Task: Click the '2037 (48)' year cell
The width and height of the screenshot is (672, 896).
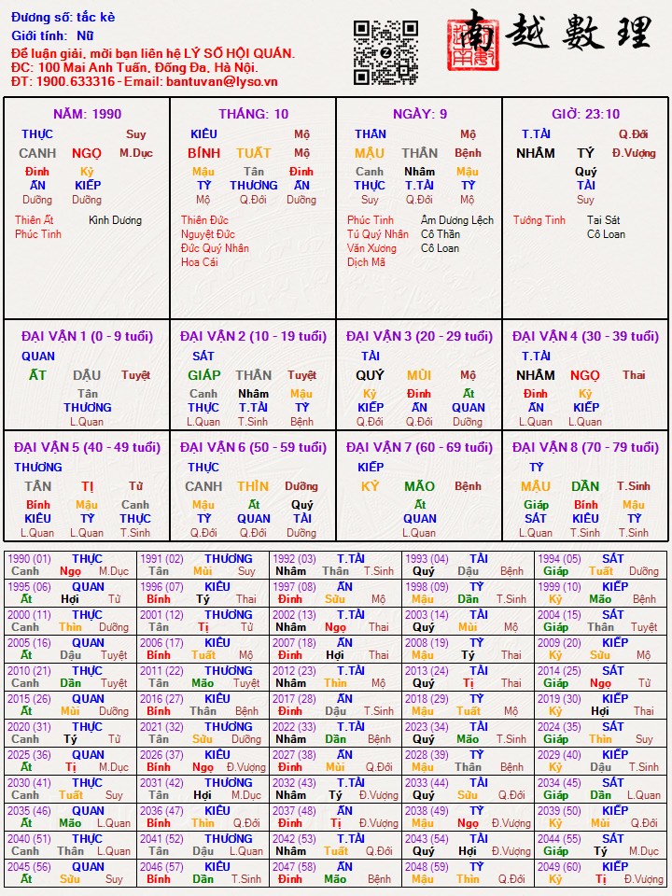Action: pyautogui.click(x=335, y=818)
